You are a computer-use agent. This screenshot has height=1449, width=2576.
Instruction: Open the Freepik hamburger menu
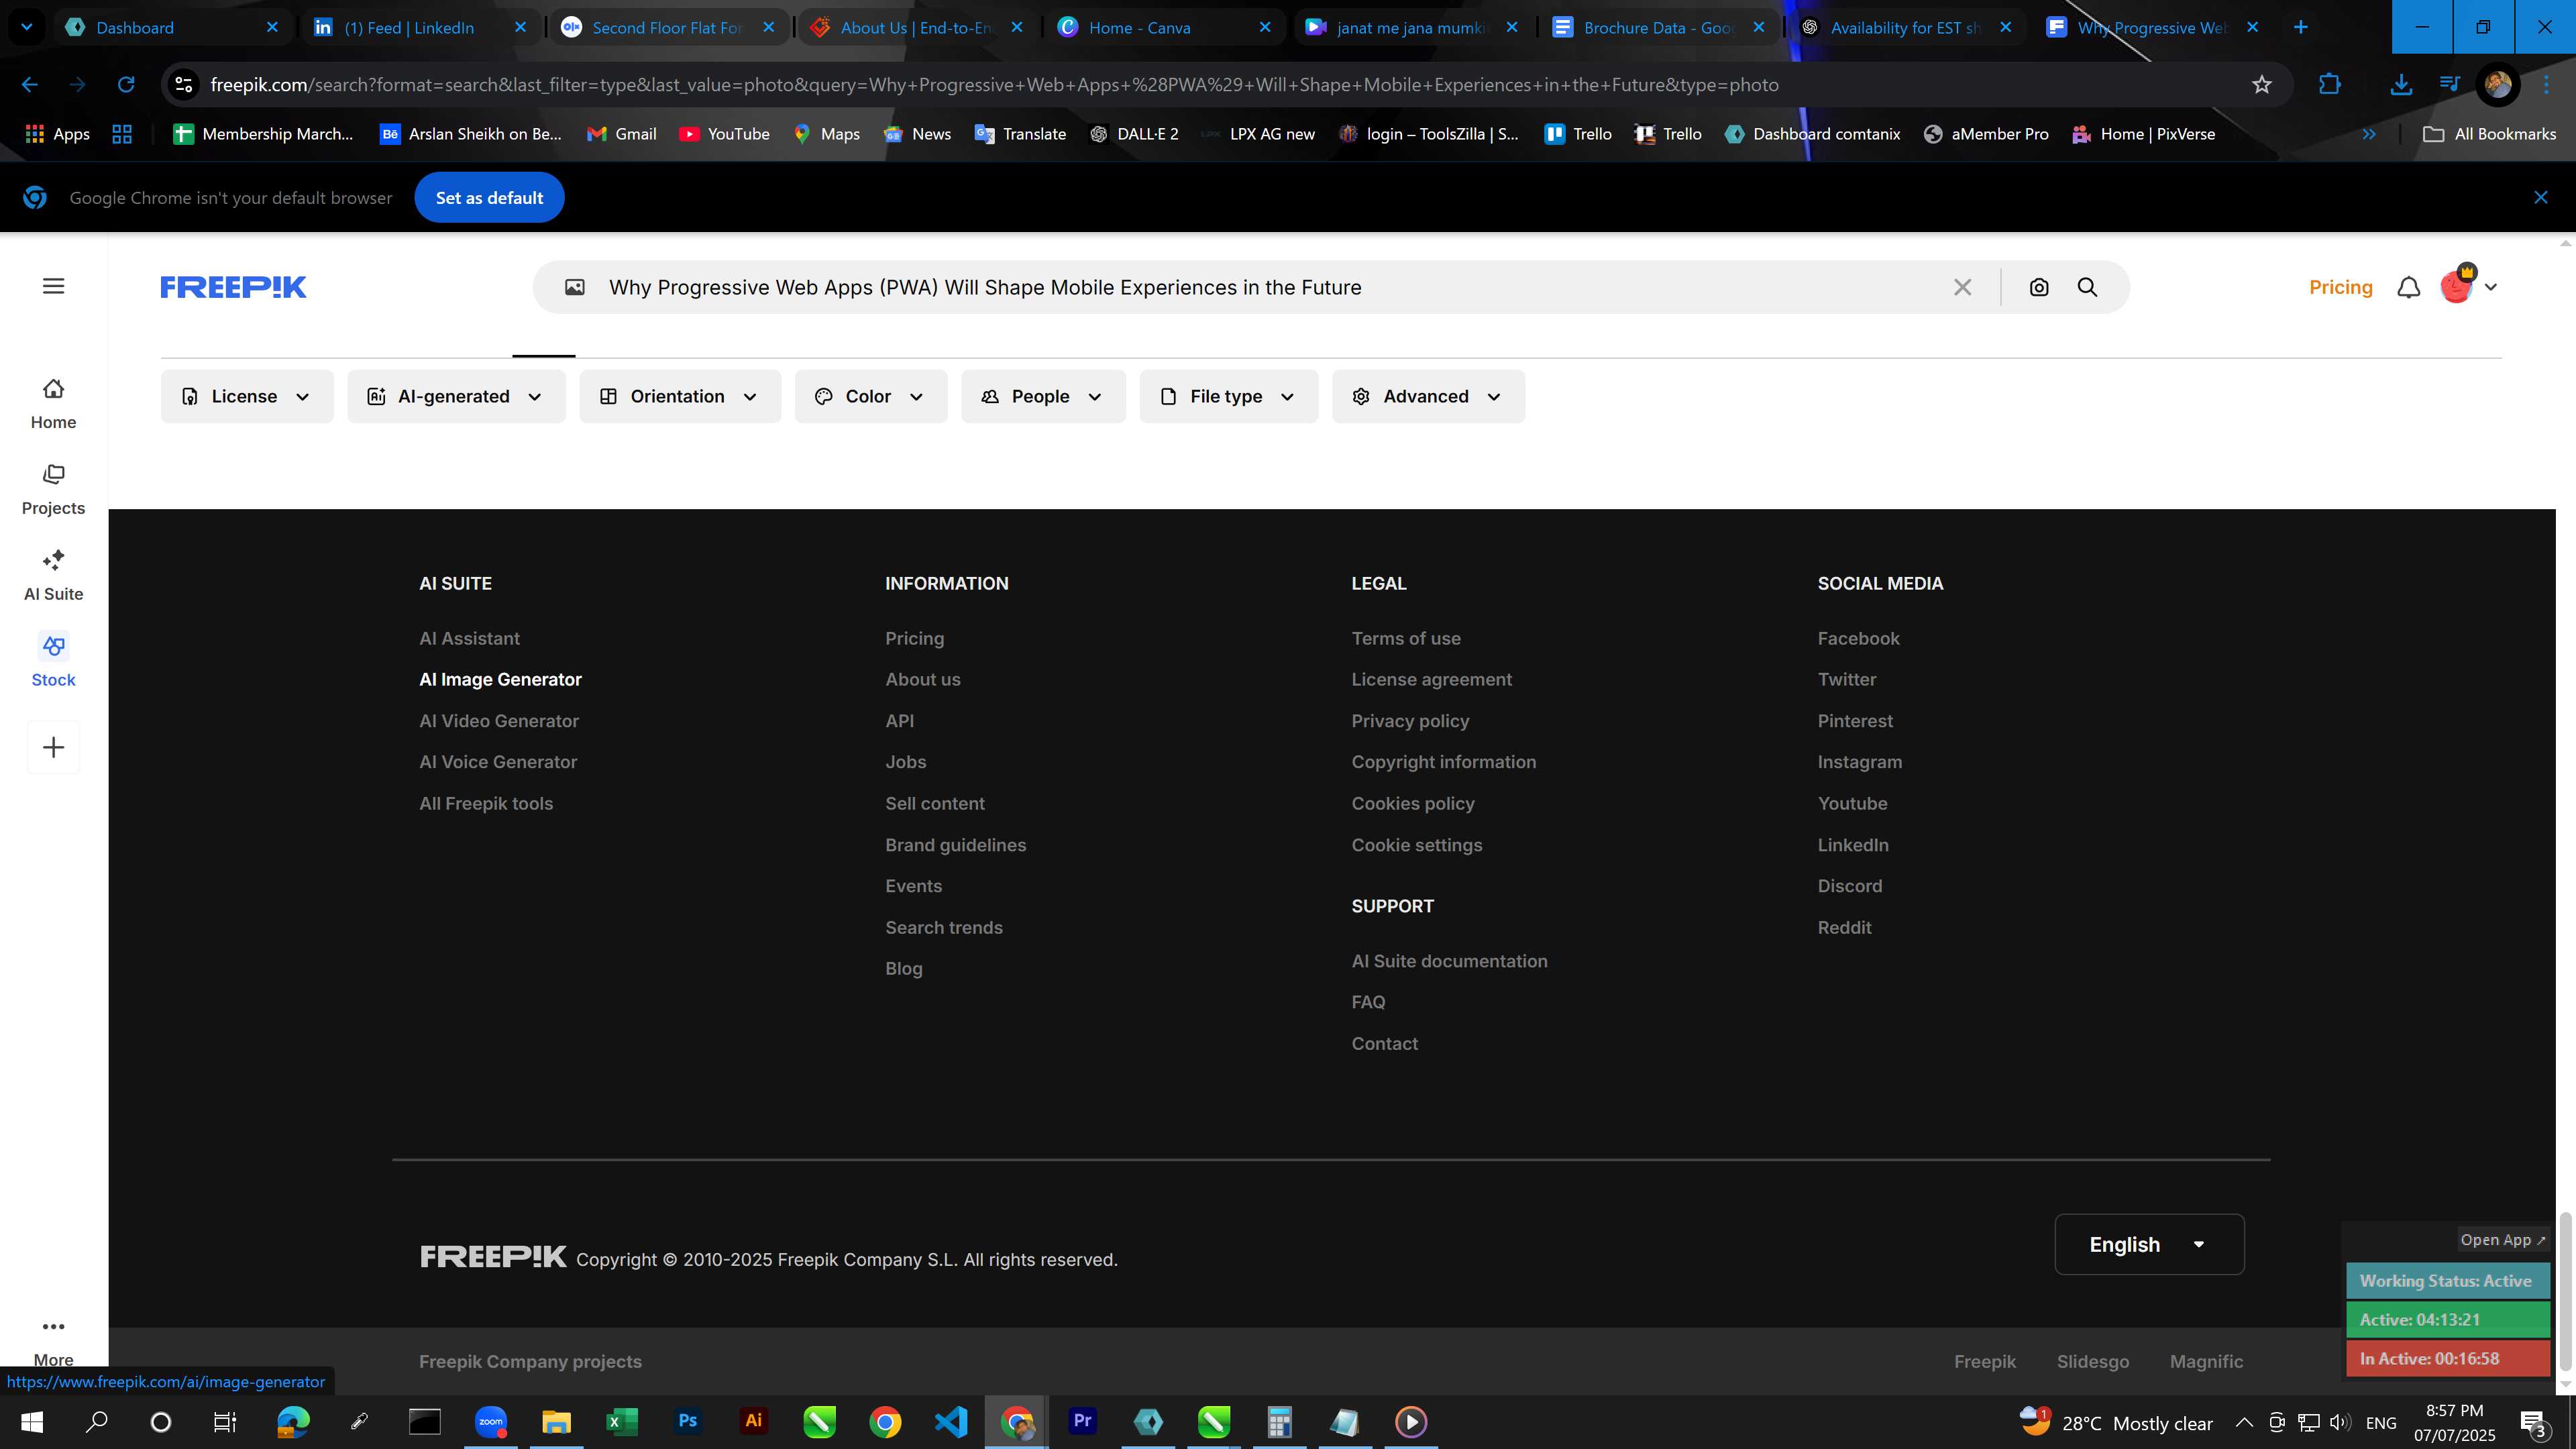point(54,286)
